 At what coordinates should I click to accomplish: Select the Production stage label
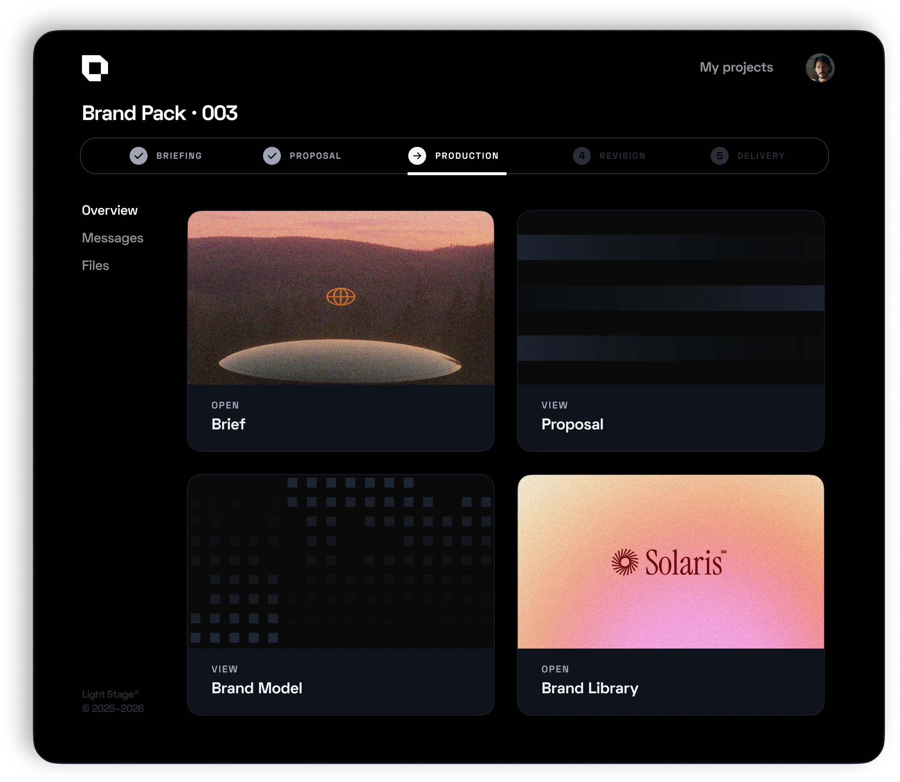(x=466, y=156)
